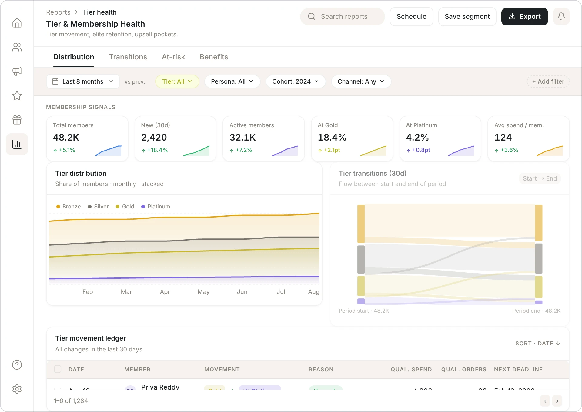
Task: Switch to the Transitions tab
Action: point(128,57)
